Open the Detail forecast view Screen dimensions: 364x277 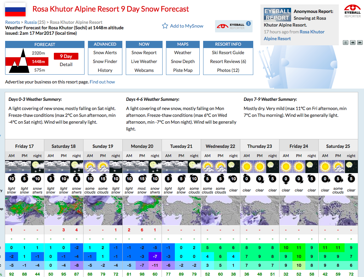tap(66, 64)
